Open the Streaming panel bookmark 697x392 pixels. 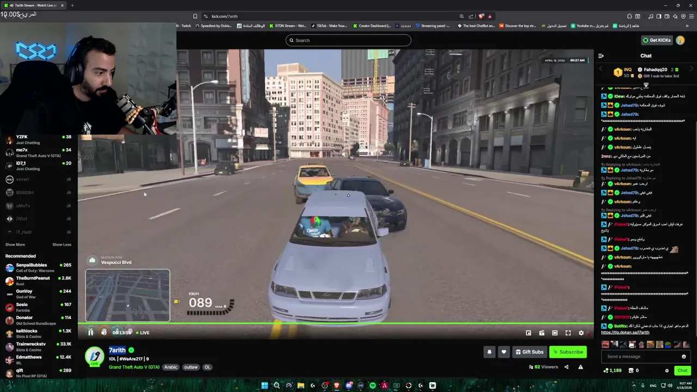click(x=432, y=26)
